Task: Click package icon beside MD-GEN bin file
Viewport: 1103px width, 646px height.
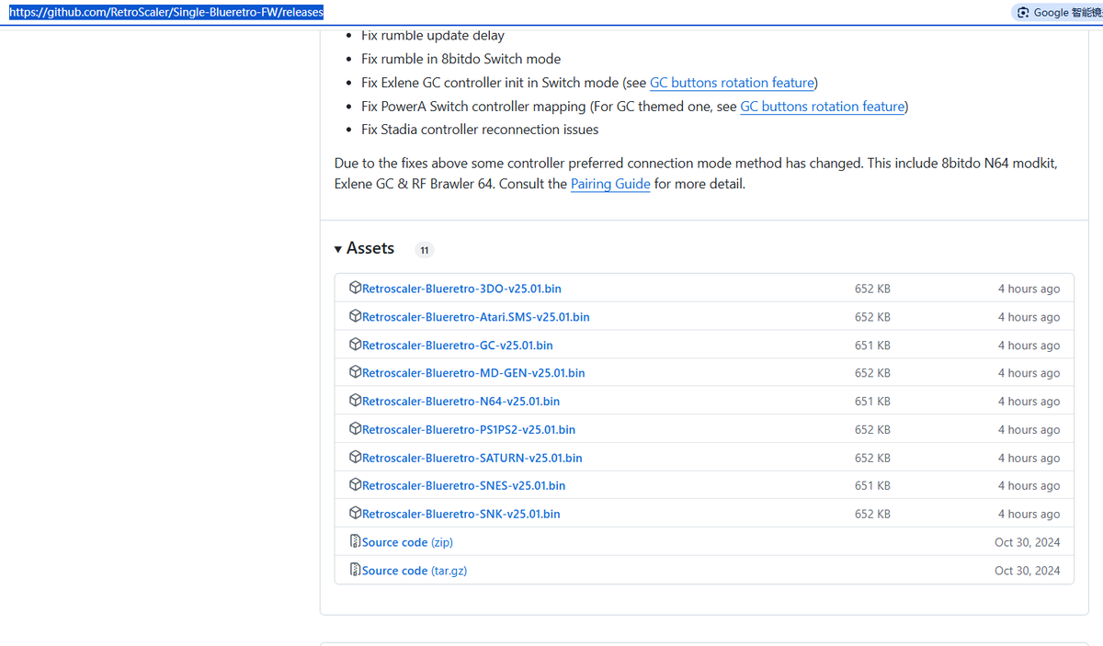Action: 355,372
